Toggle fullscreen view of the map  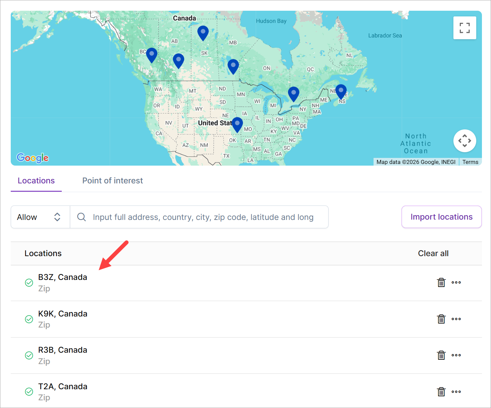[464, 28]
